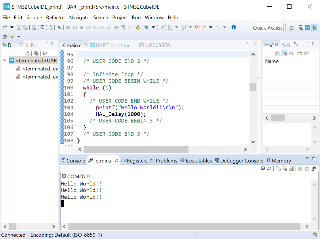Viewport: 320px width, 239px height.
Task: Click the Quick Access search field
Action: pos(268,28)
